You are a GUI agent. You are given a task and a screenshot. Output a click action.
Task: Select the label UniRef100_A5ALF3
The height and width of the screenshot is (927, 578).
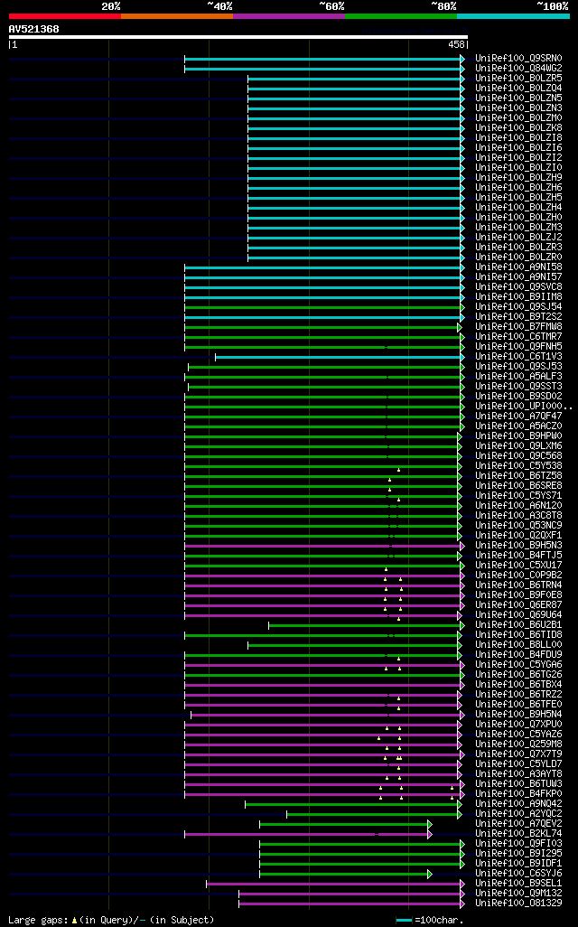pos(519,377)
